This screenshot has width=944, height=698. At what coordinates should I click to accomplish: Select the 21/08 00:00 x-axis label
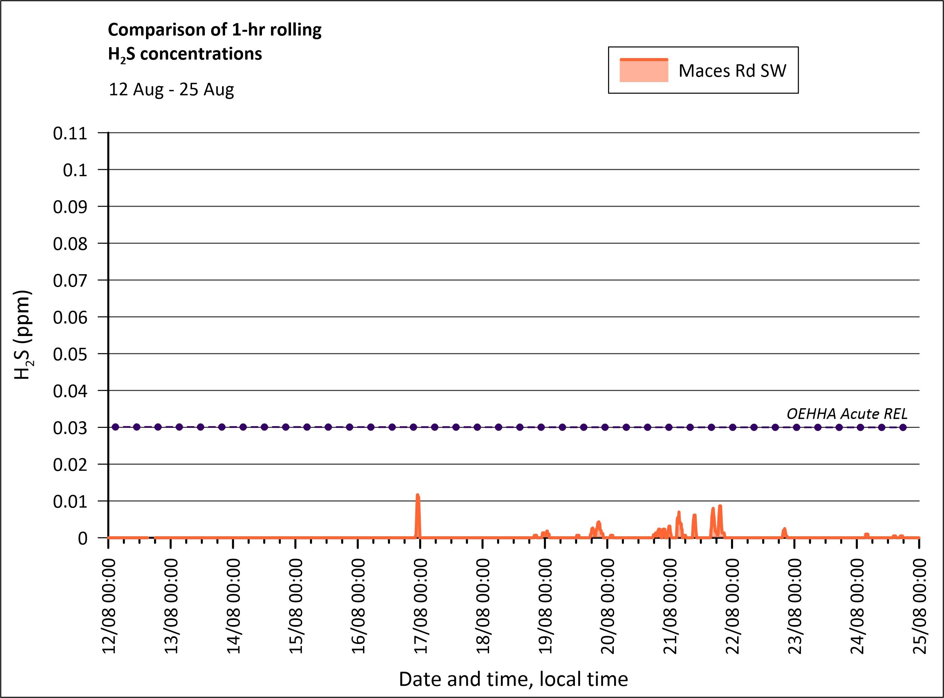coord(670,607)
